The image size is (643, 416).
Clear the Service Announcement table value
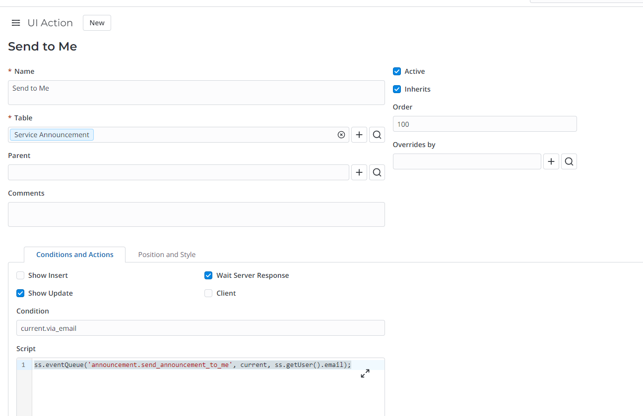(341, 135)
